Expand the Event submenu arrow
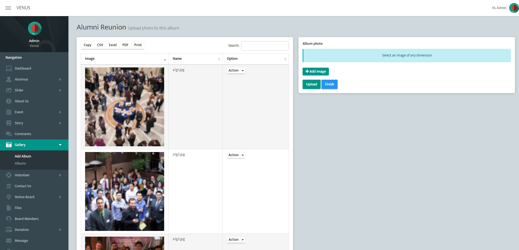The height and width of the screenshot is (250, 519). pyautogui.click(x=60, y=112)
